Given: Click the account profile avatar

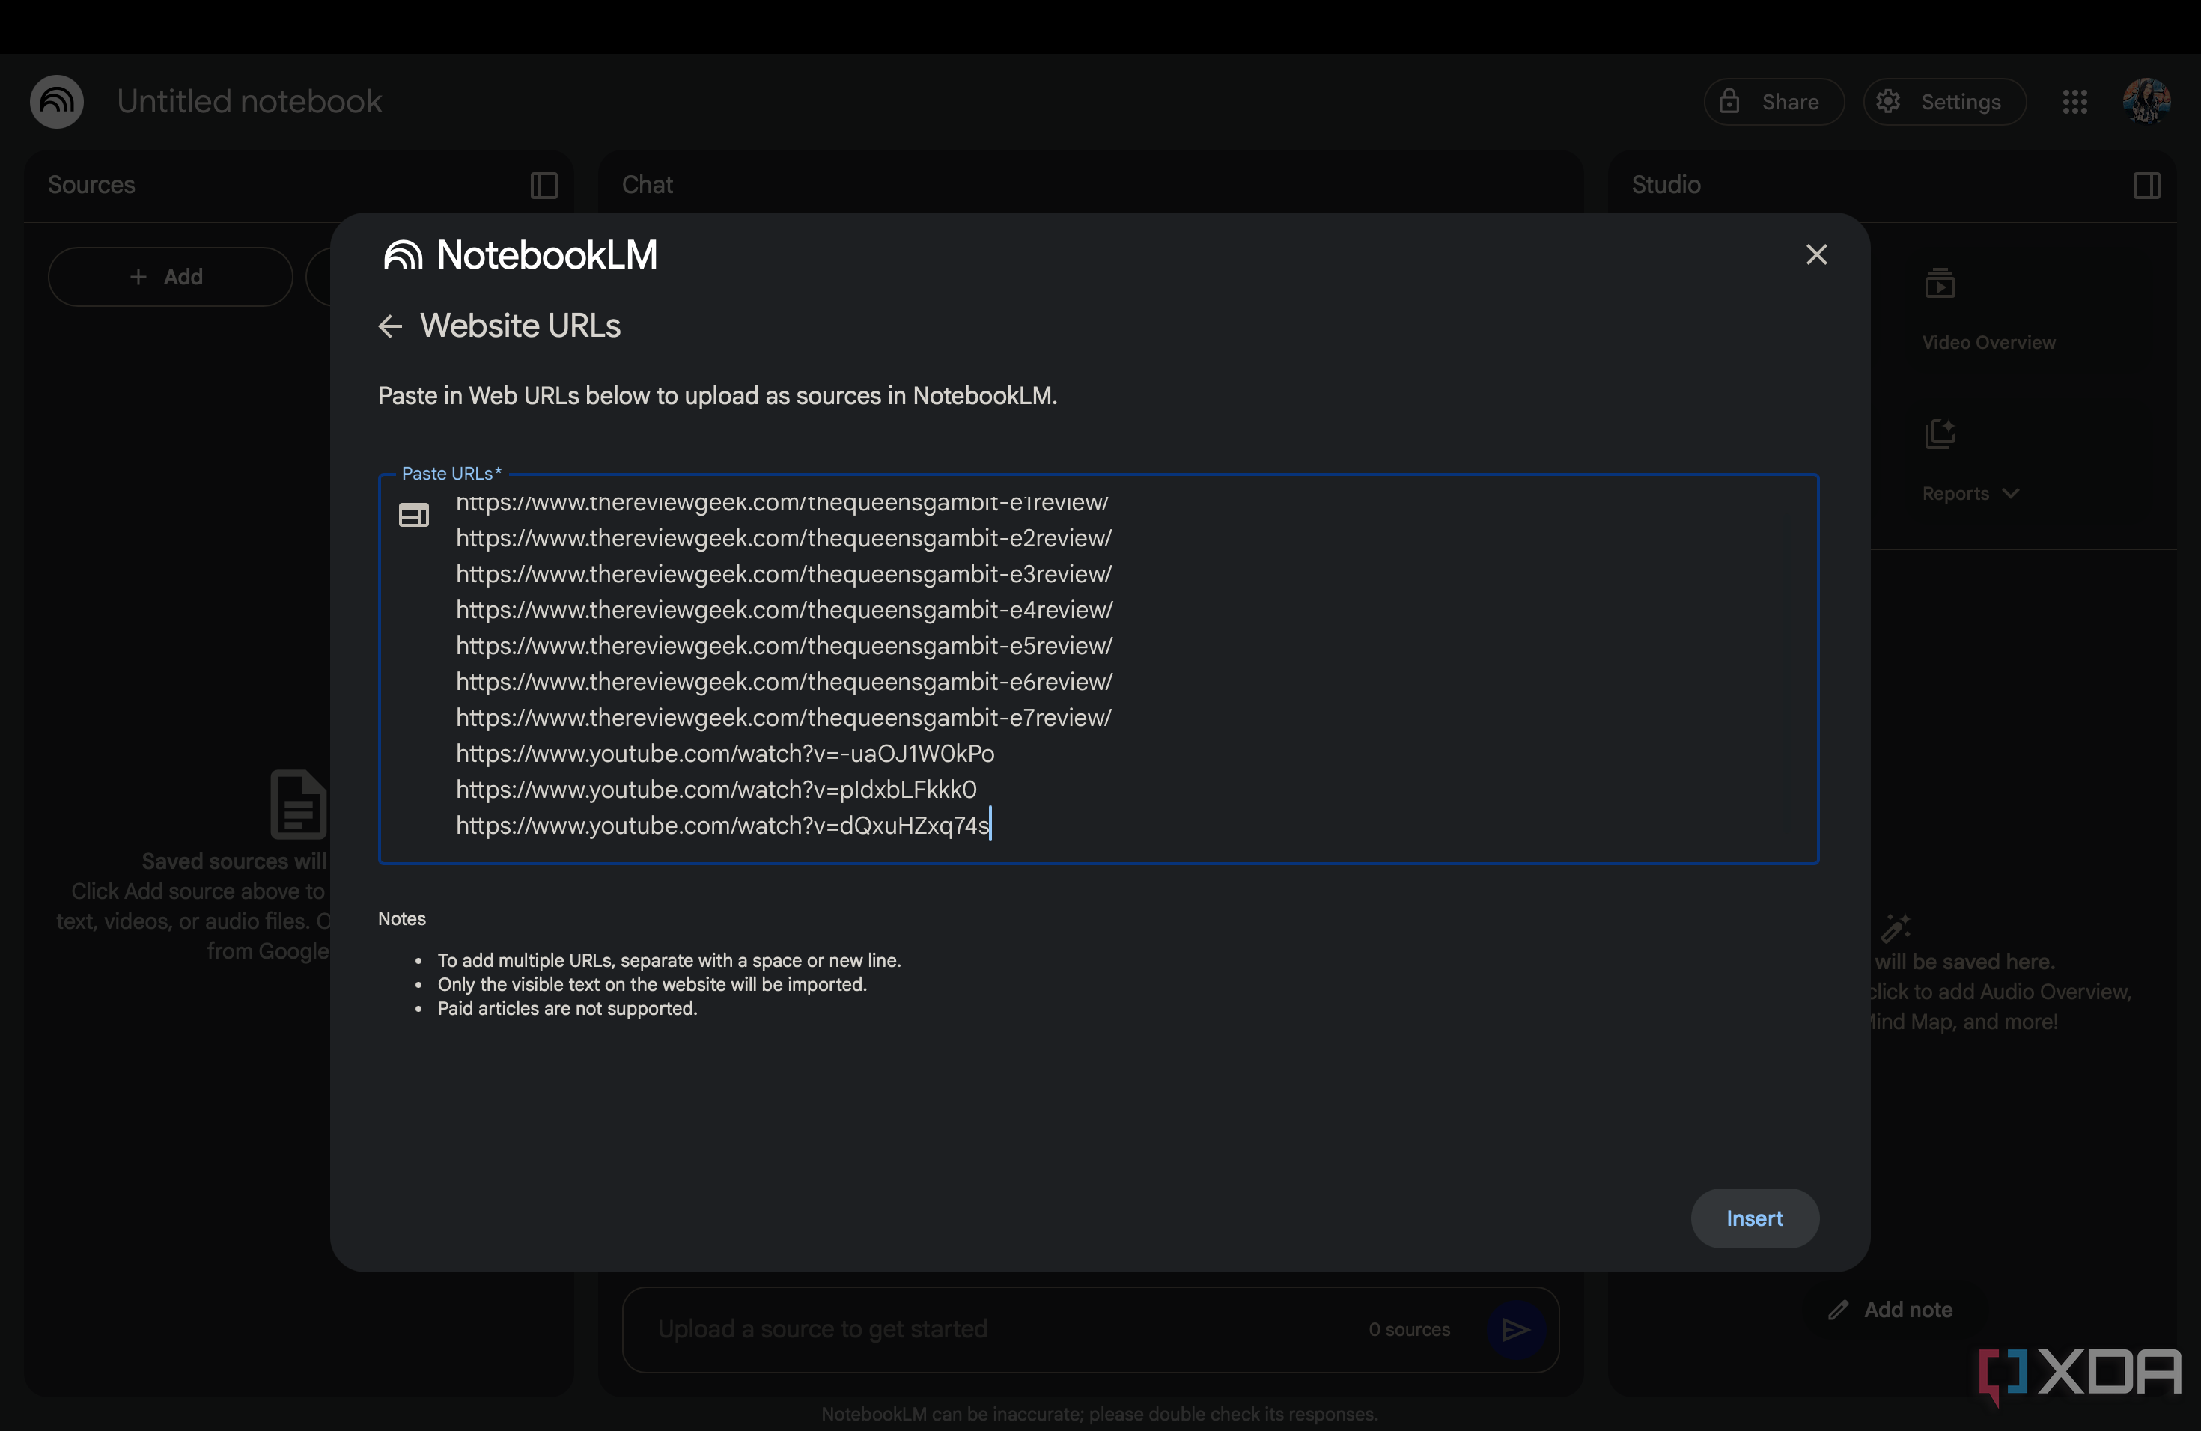Looking at the screenshot, I should point(2146,101).
